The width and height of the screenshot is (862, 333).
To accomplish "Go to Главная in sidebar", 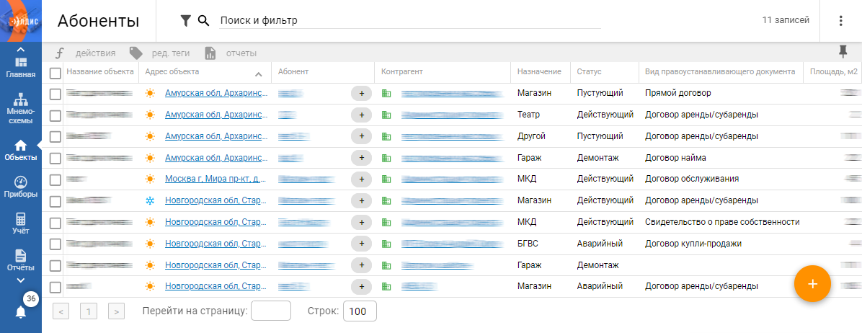I will click(x=21, y=68).
